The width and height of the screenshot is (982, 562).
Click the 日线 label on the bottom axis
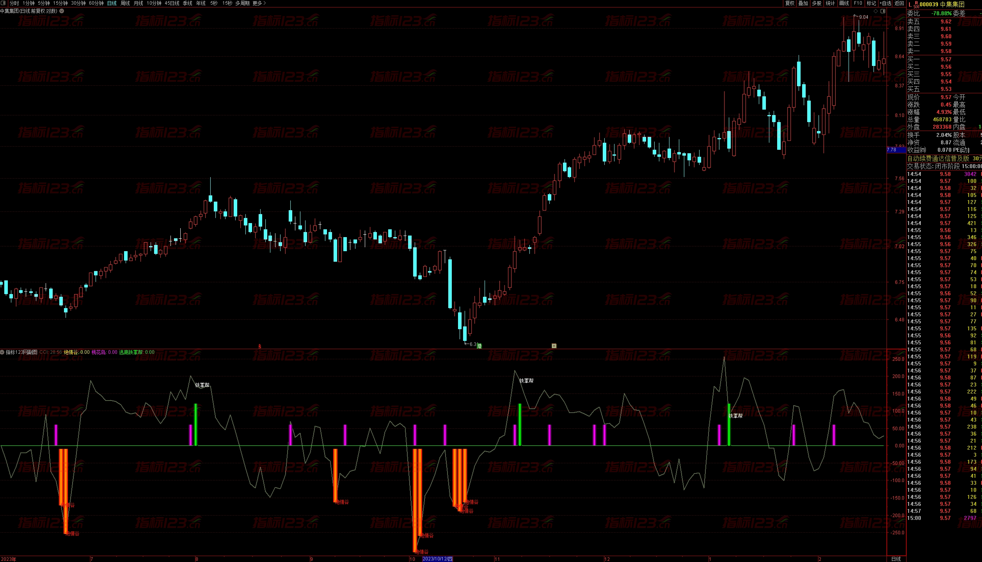point(896,559)
